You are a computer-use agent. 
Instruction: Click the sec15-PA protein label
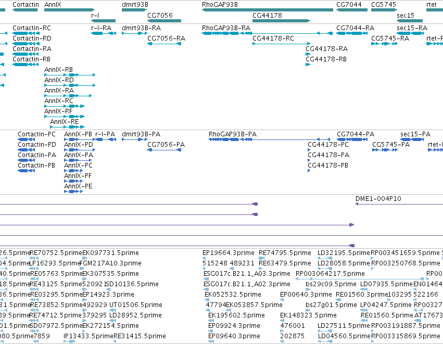[415, 134]
